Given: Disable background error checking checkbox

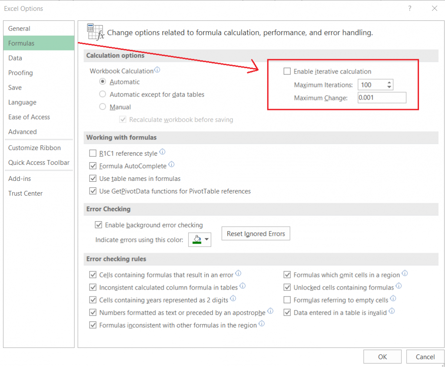Looking at the screenshot, I should 98,225.
